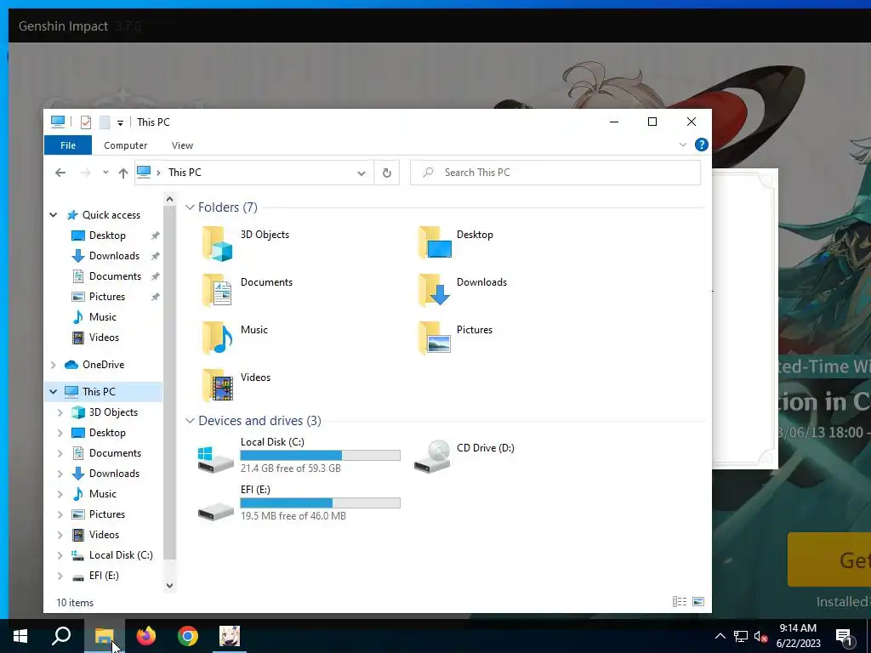Viewport: 871px width, 653px height.
Task: Click Local Disk (C:) usage bar
Action: click(x=320, y=456)
